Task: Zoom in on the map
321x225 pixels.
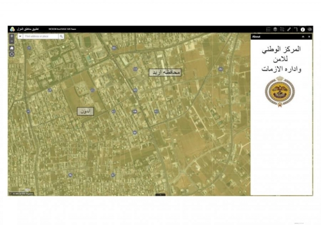Action: (12, 36)
